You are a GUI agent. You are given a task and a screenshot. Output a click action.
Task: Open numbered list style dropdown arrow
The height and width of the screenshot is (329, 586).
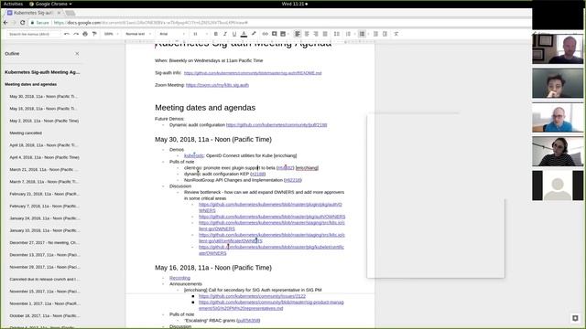(x=354, y=34)
